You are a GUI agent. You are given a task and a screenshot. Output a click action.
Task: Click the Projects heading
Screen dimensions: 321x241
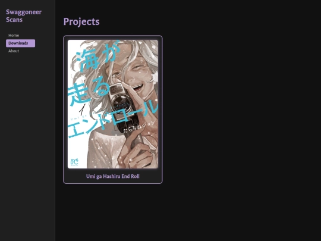point(81,22)
